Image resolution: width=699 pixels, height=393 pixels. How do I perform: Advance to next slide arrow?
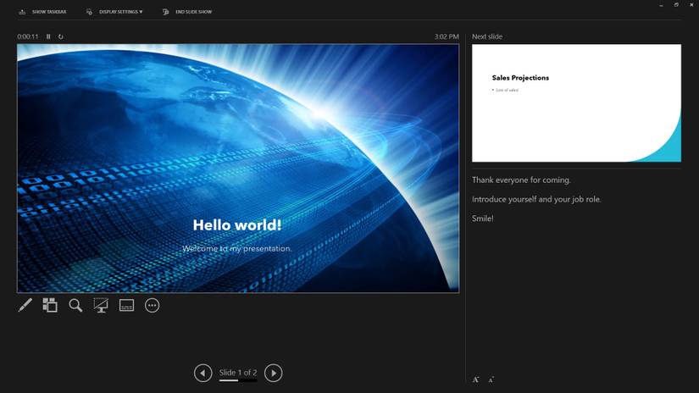click(274, 373)
